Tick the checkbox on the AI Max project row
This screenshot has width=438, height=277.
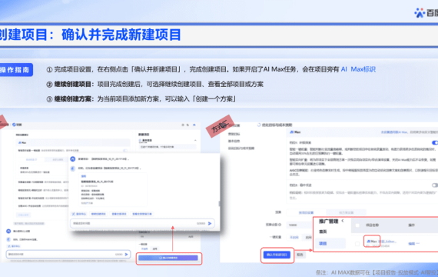[x=357, y=244]
